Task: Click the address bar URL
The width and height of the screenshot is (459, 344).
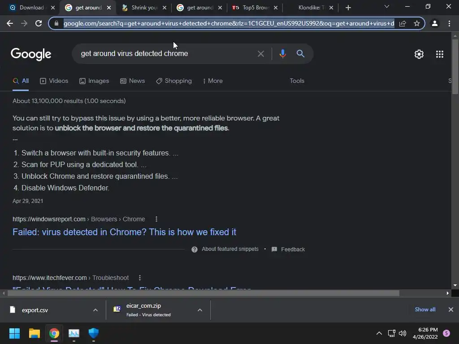Action: [229, 23]
